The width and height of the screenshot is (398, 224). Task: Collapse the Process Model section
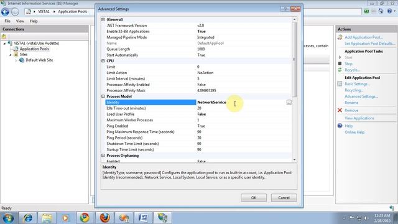[x=103, y=96]
